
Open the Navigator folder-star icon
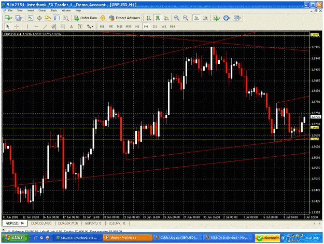pyautogui.click(x=48, y=18)
